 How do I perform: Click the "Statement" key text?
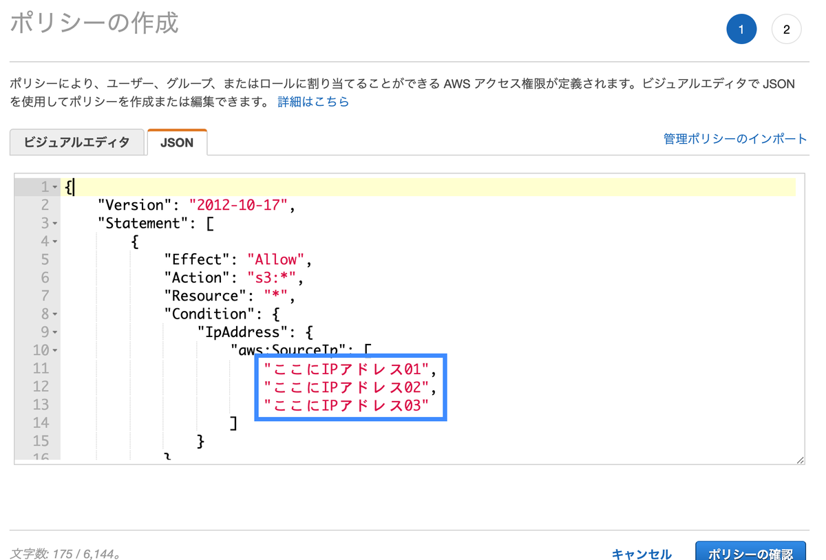click(x=143, y=223)
